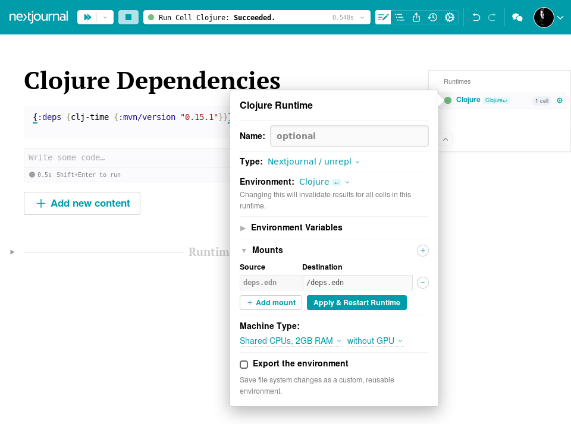Click Add new content button
571x424 pixels.
point(82,203)
